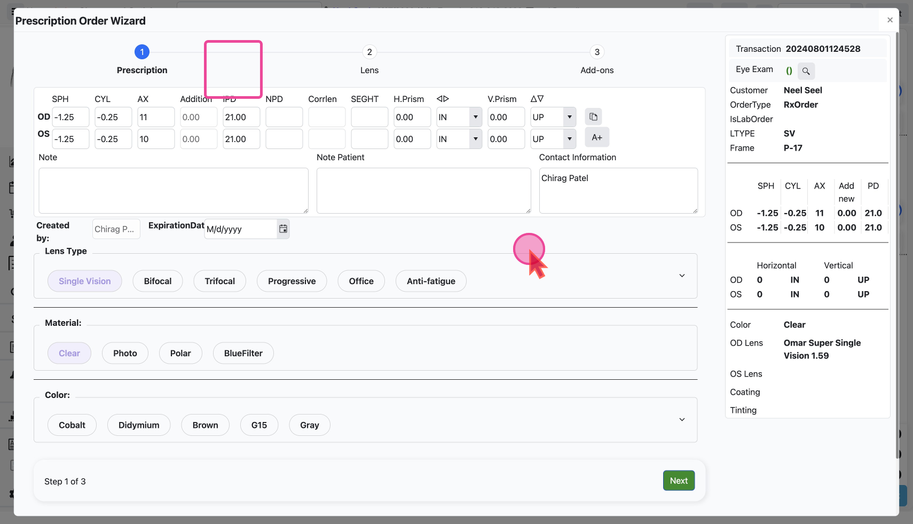Open the expiration date calendar picker
This screenshot has height=524, width=913.
click(x=283, y=229)
